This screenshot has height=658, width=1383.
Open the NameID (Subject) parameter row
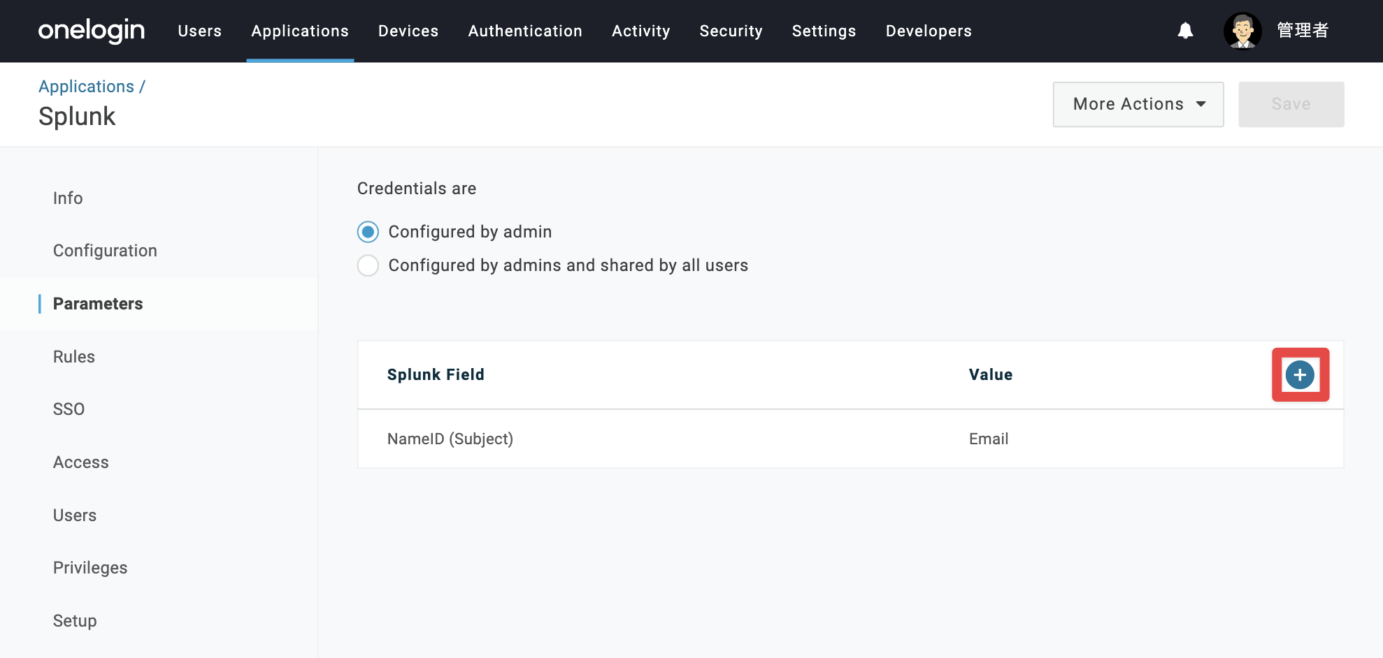[850, 439]
